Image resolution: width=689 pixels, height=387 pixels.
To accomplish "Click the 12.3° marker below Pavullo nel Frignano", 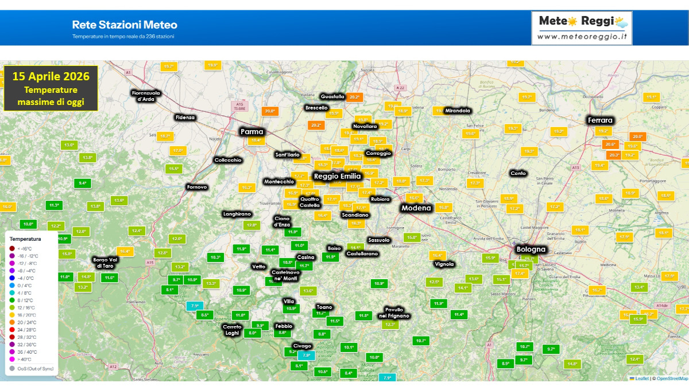I will tap(390, 325).
